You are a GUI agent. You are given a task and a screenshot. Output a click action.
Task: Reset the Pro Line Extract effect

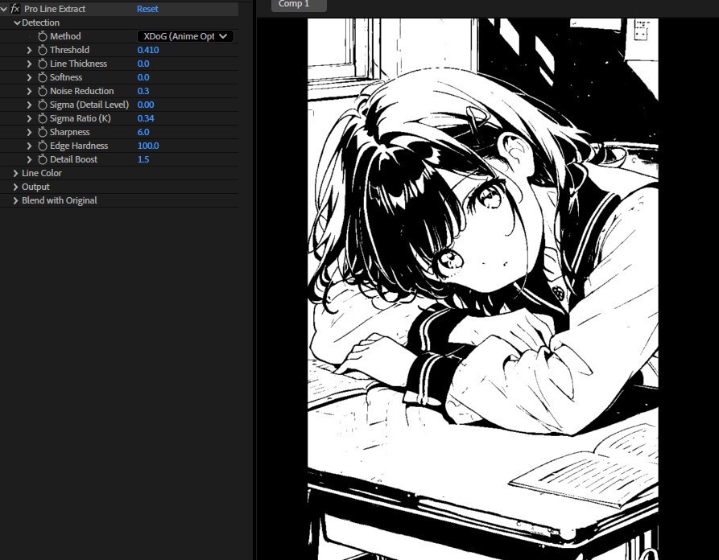pos(147,9)
